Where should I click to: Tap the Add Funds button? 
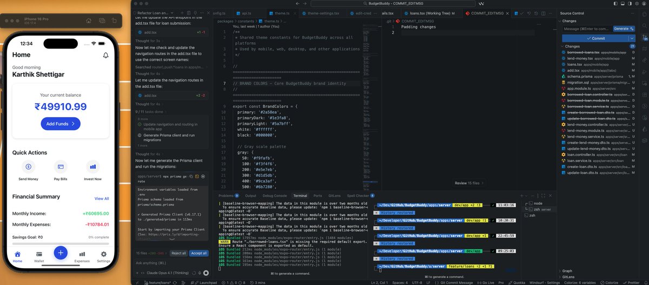[x=61, y=124]
